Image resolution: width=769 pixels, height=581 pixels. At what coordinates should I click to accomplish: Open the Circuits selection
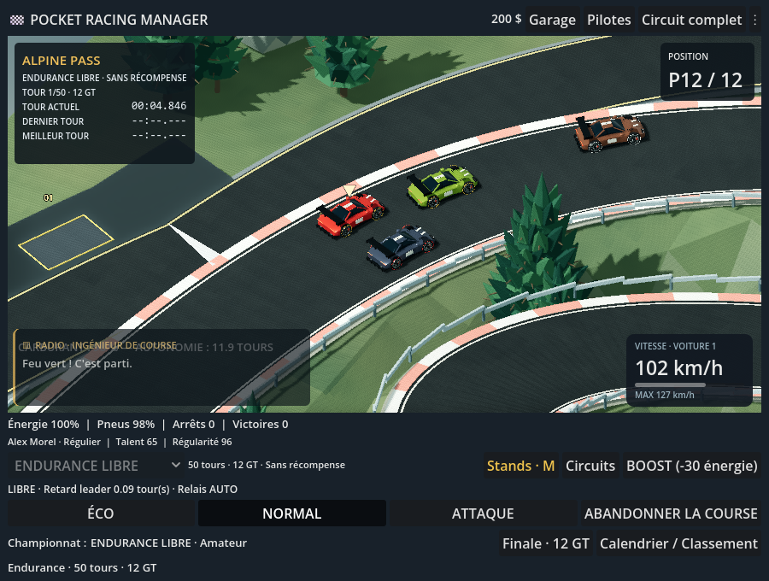pyautogui.click(x=590, y=466)
